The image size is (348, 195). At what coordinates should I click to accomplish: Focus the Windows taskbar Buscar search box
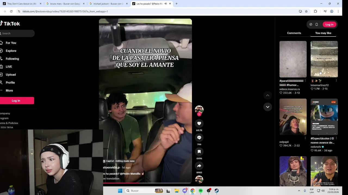(145, 191)
